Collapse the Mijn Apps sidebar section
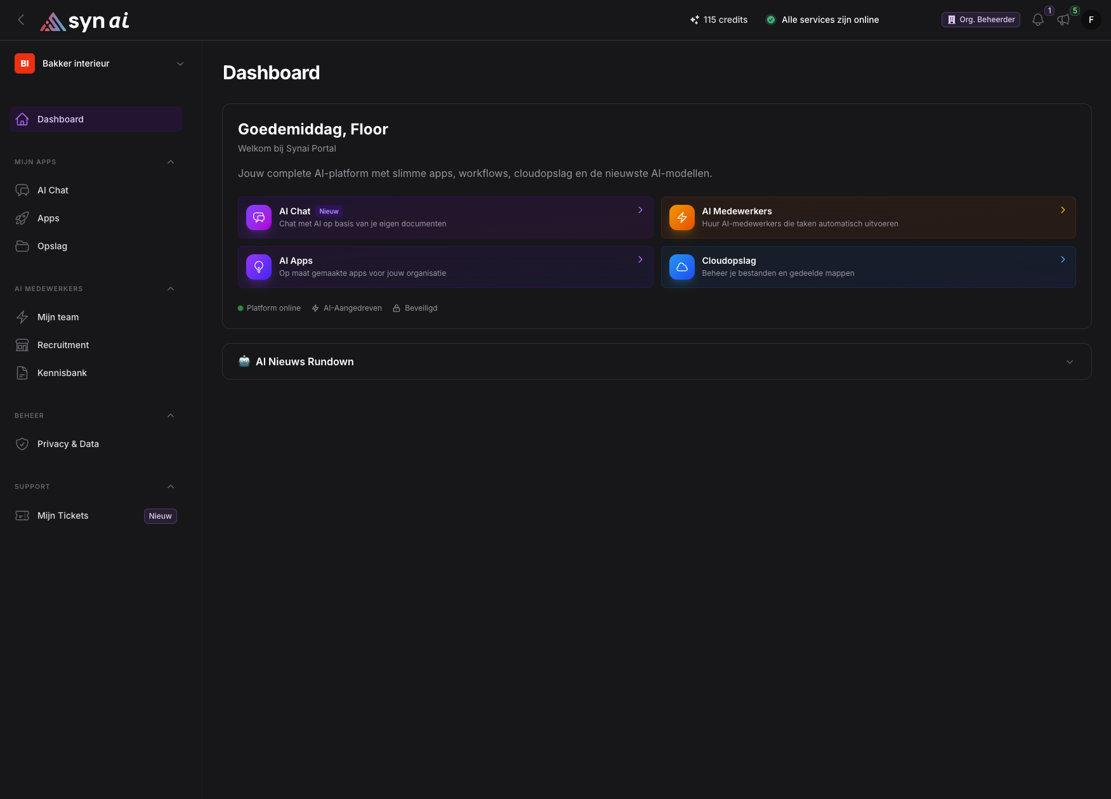Screen dimensions: 1111x799 point(170,162)
